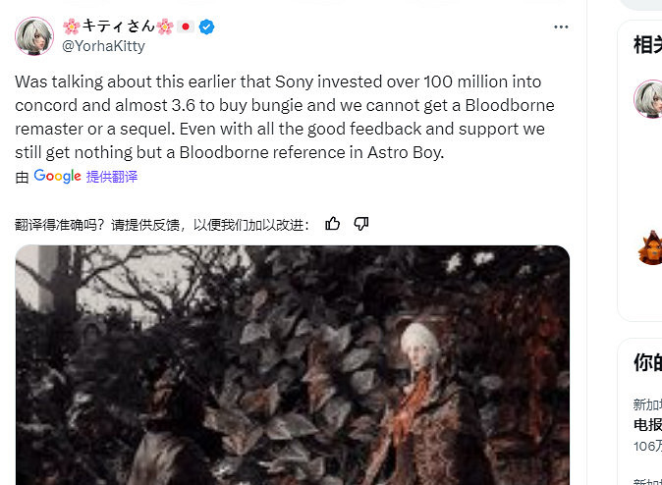Open the orange avatar in the right sidebar

point(650,246)
